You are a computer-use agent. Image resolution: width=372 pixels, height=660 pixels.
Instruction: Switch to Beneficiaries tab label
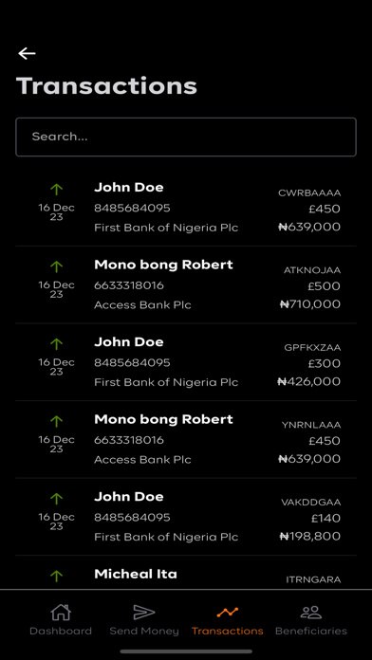pyautogui.click(x=311, y=631)
